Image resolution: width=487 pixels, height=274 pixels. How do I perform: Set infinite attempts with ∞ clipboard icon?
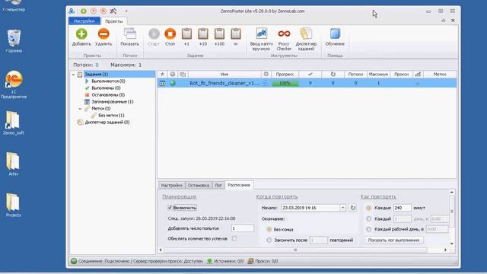(x=236, y=33)
